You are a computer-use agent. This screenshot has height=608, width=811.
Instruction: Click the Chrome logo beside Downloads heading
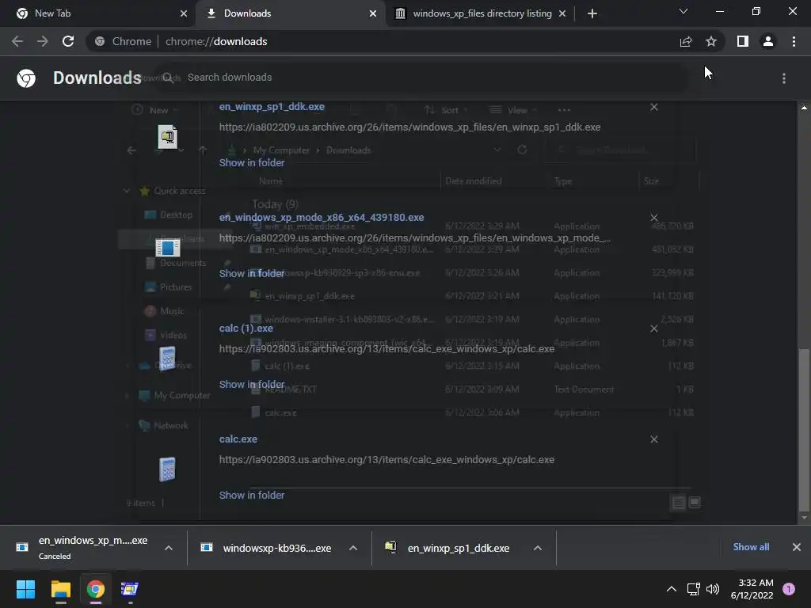26,78
